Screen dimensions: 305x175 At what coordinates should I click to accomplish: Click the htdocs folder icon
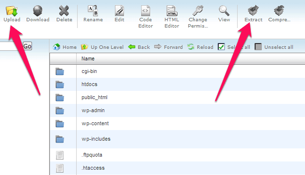[60, 85]
